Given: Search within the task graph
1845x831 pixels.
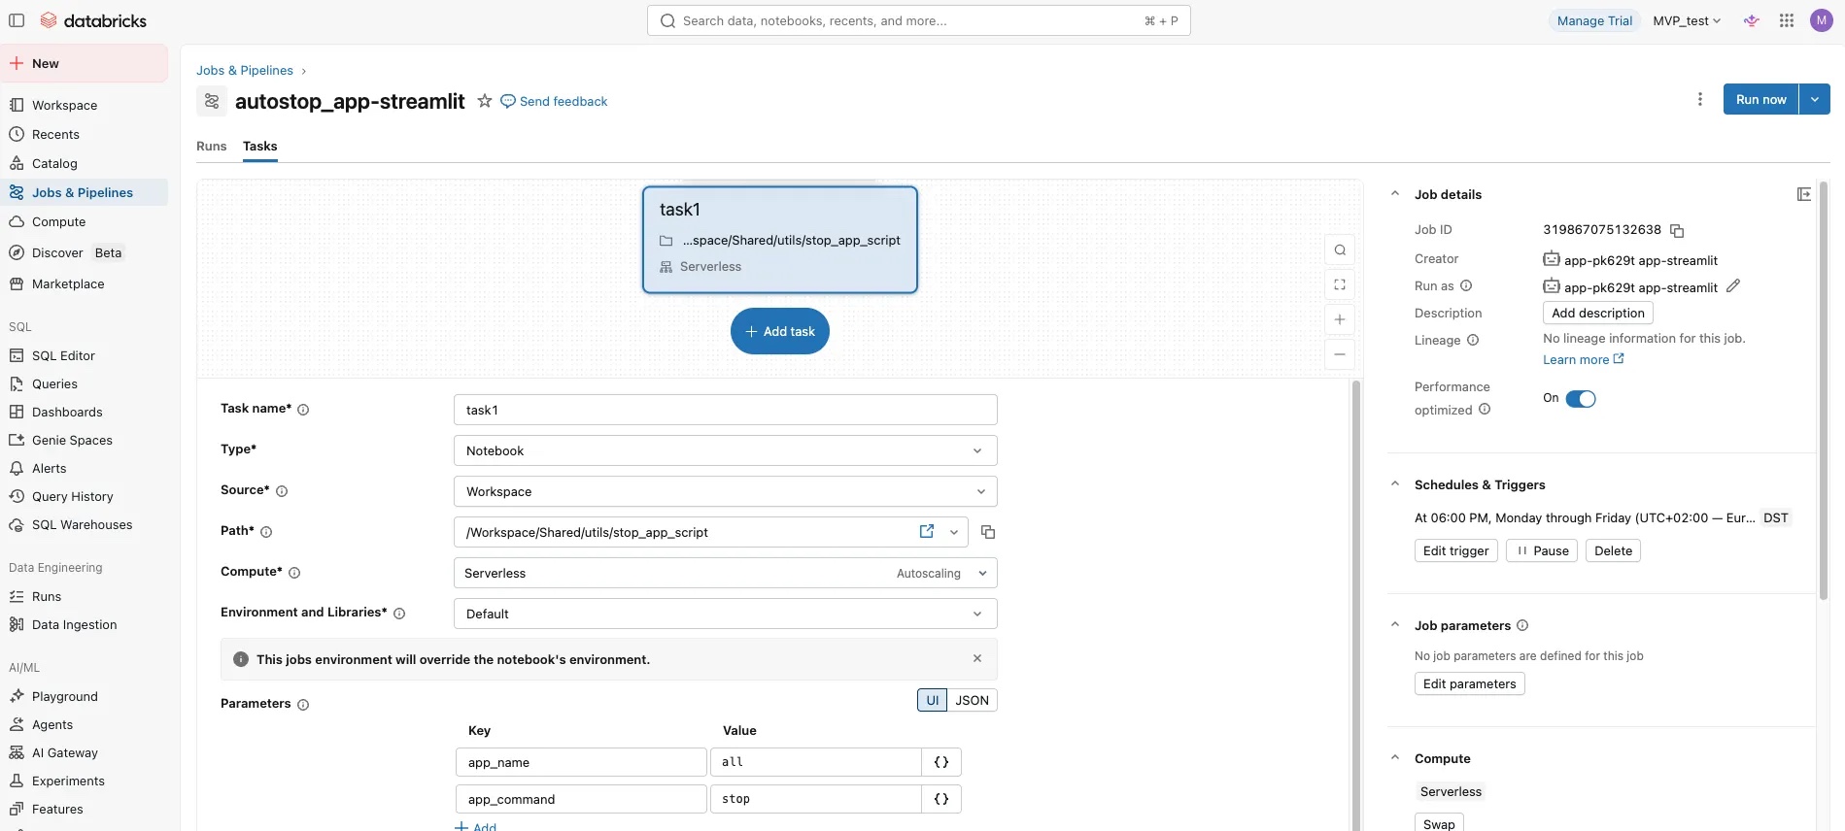Looking at the screenshot, I should (1340, 250).
